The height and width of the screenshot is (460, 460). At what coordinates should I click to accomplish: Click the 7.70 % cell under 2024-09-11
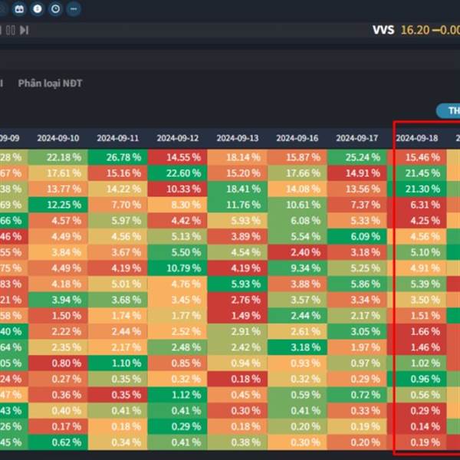[x=118, y=205]
